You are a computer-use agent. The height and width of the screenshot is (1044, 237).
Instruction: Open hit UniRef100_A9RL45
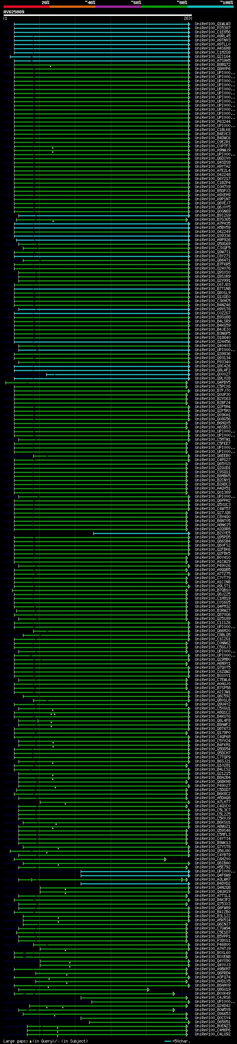[213, 36]
